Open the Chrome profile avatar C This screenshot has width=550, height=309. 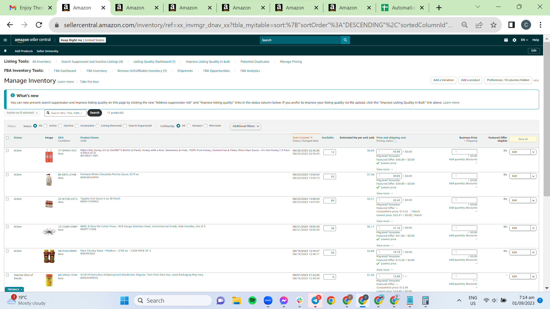pyautogui.click(x=526, y=25)
